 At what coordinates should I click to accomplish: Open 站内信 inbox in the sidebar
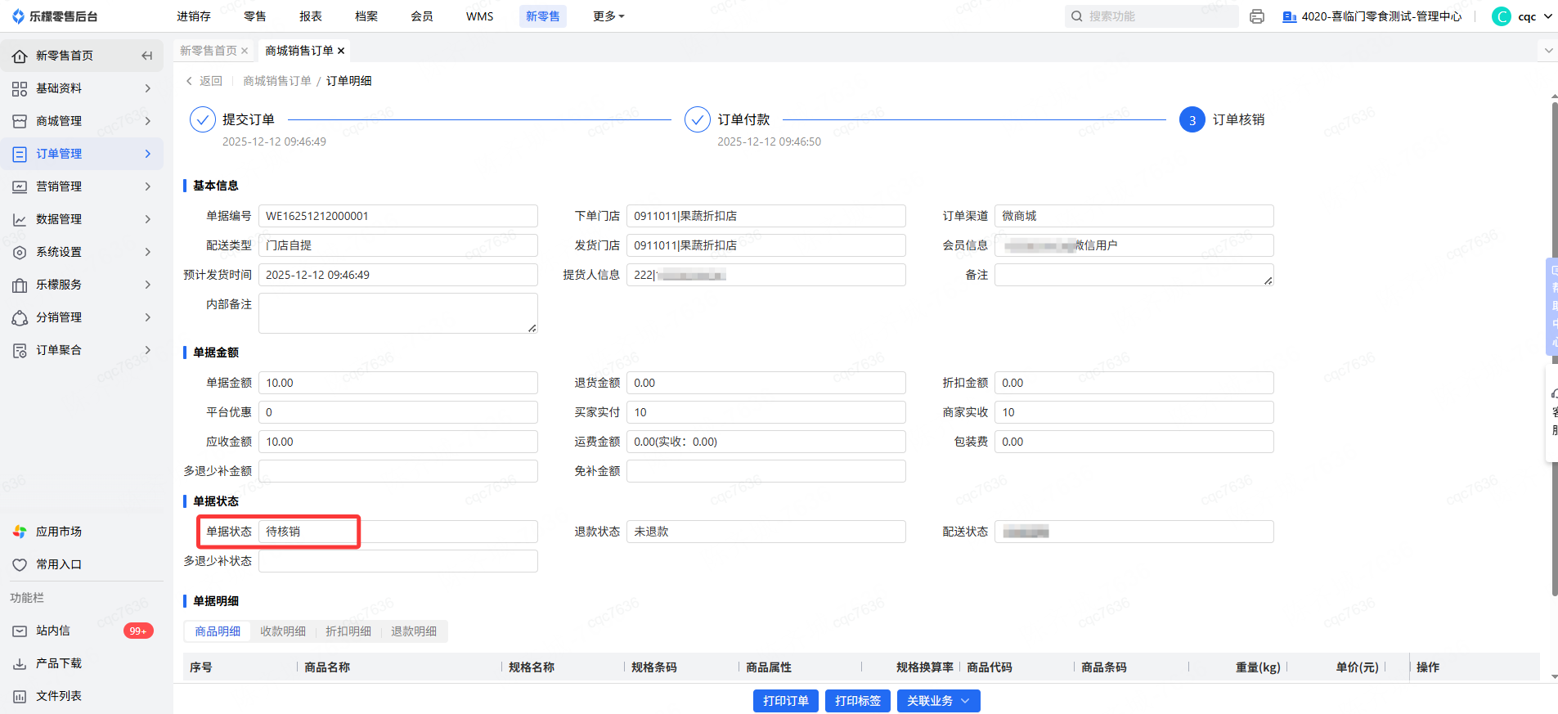pos(53,631)
